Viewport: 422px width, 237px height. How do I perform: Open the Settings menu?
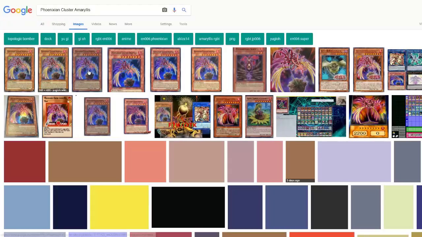point(166,24)
